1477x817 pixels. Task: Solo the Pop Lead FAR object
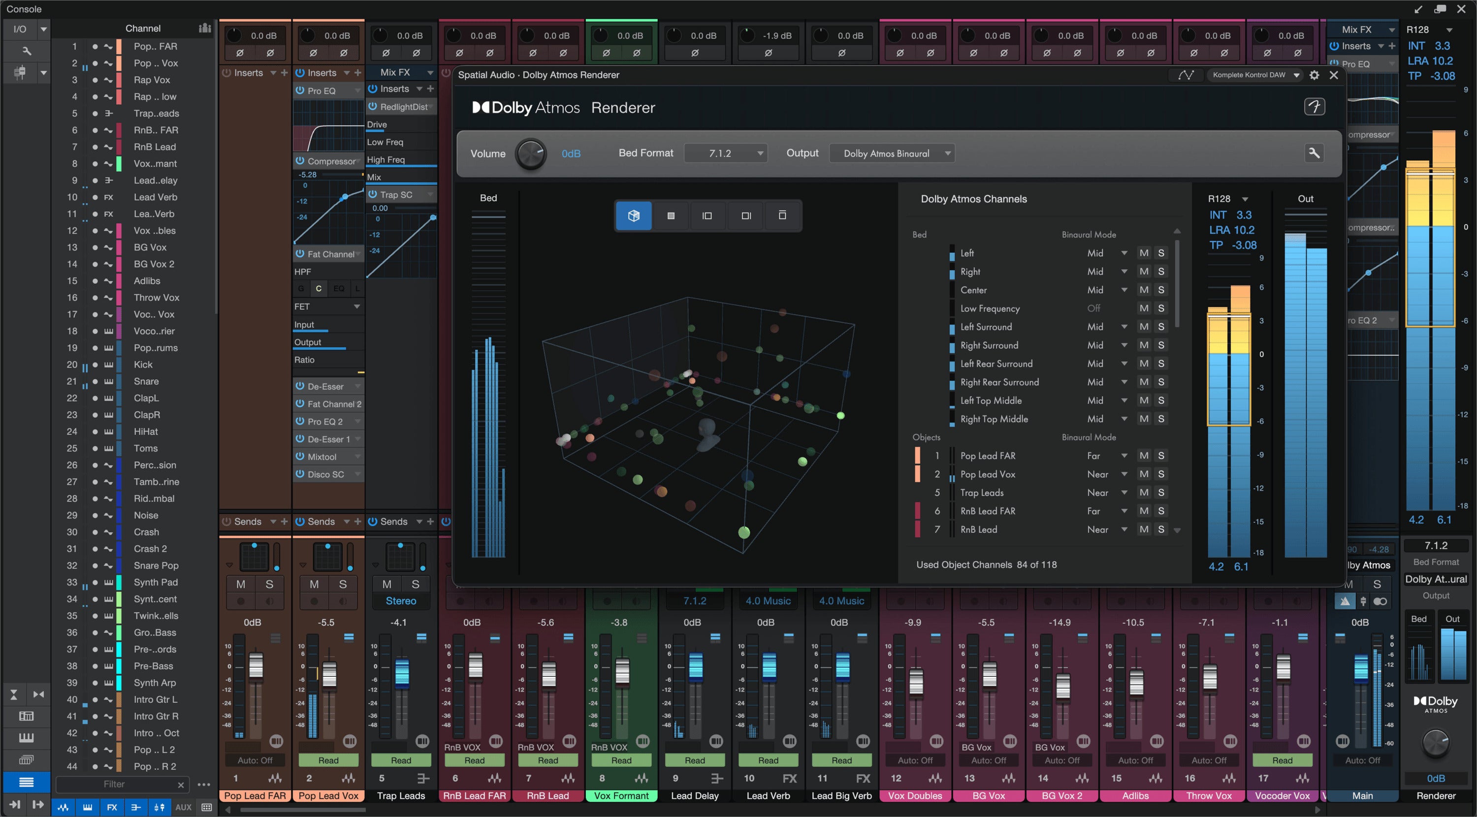tap(1160, 455)
